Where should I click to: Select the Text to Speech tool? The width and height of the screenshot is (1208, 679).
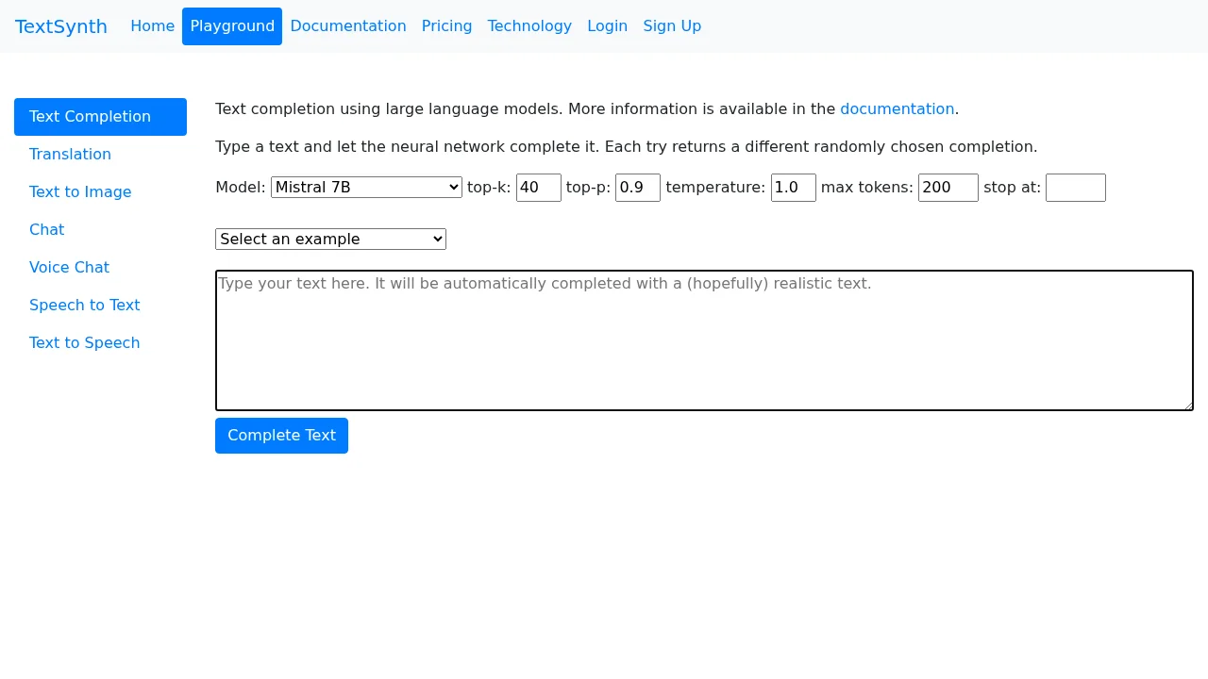tap(84, 342)
